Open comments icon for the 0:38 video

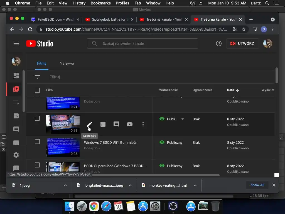click(x=116, y=124)
